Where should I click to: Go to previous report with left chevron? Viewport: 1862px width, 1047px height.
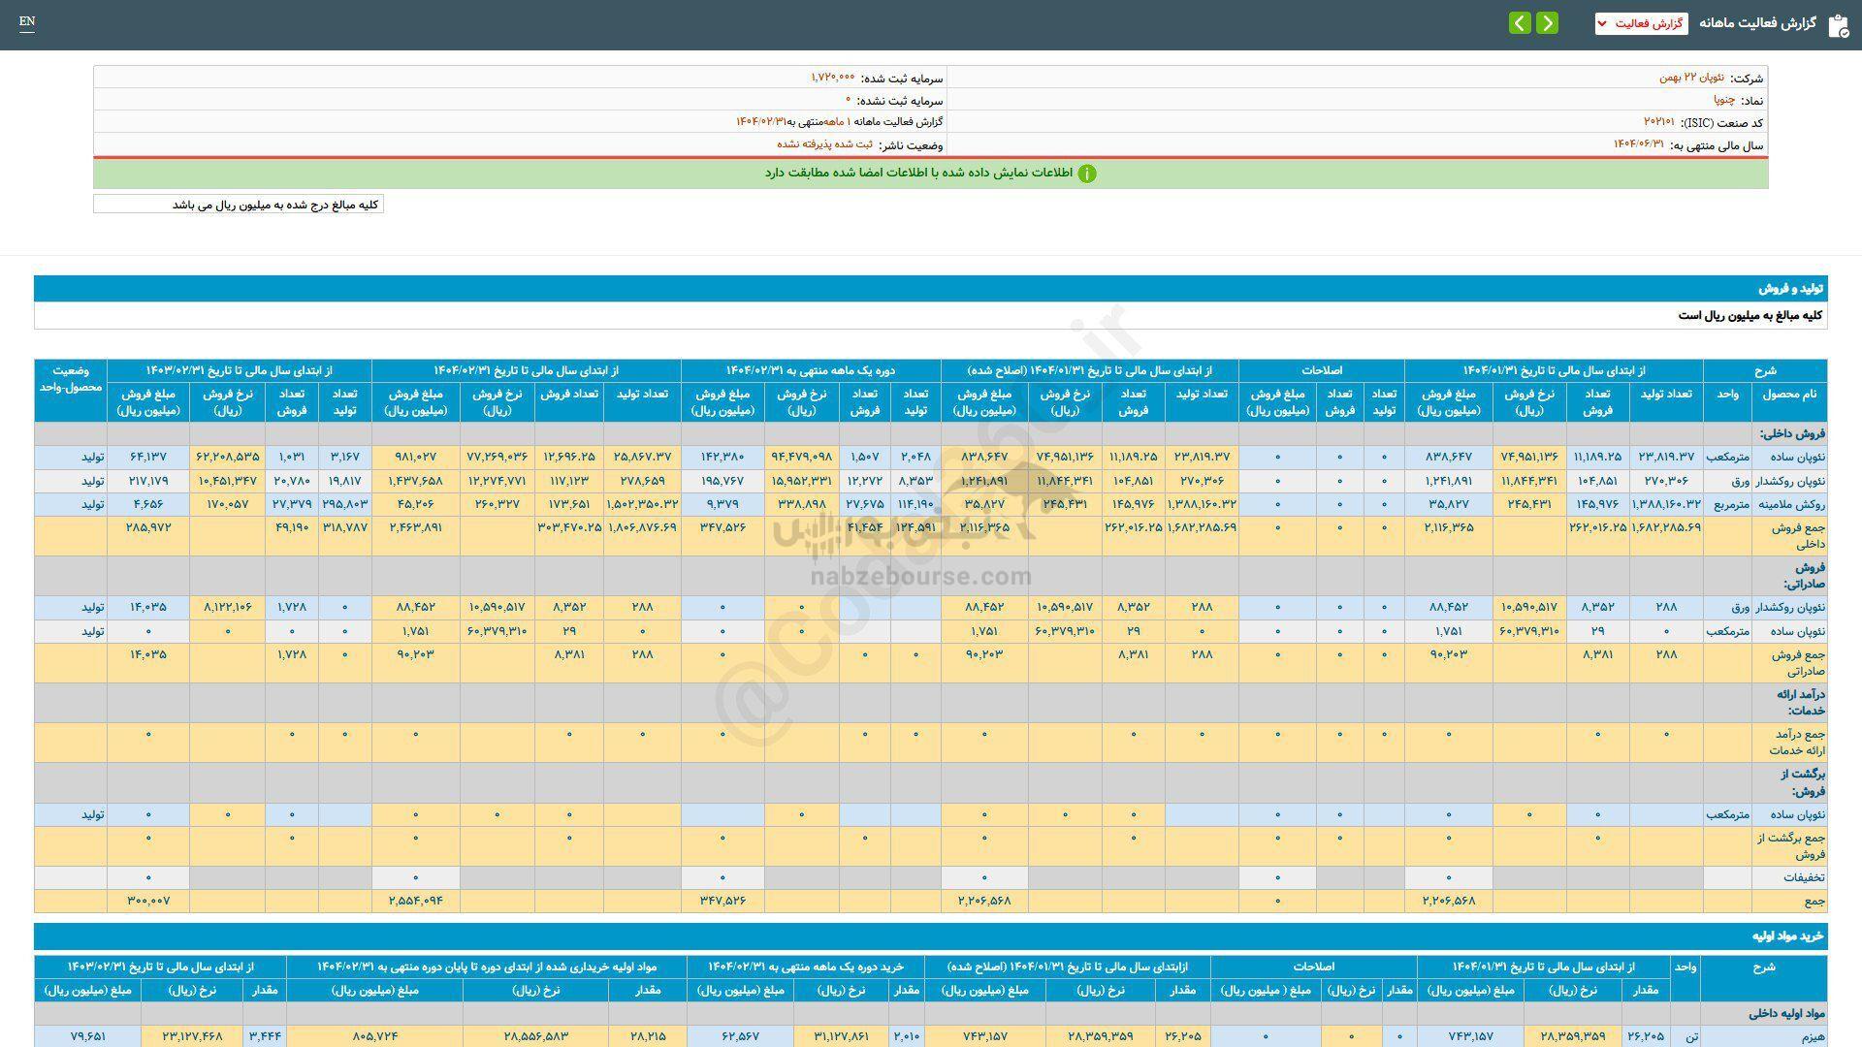[x=1520, y=23]
